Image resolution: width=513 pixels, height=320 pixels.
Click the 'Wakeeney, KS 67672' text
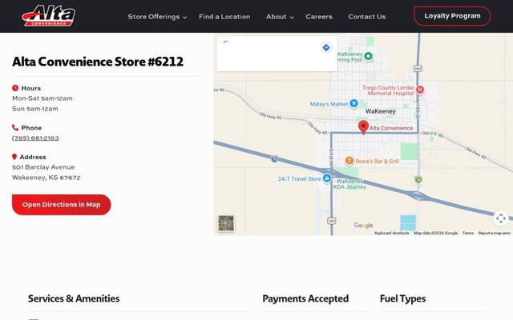click(x=46, y=178)
